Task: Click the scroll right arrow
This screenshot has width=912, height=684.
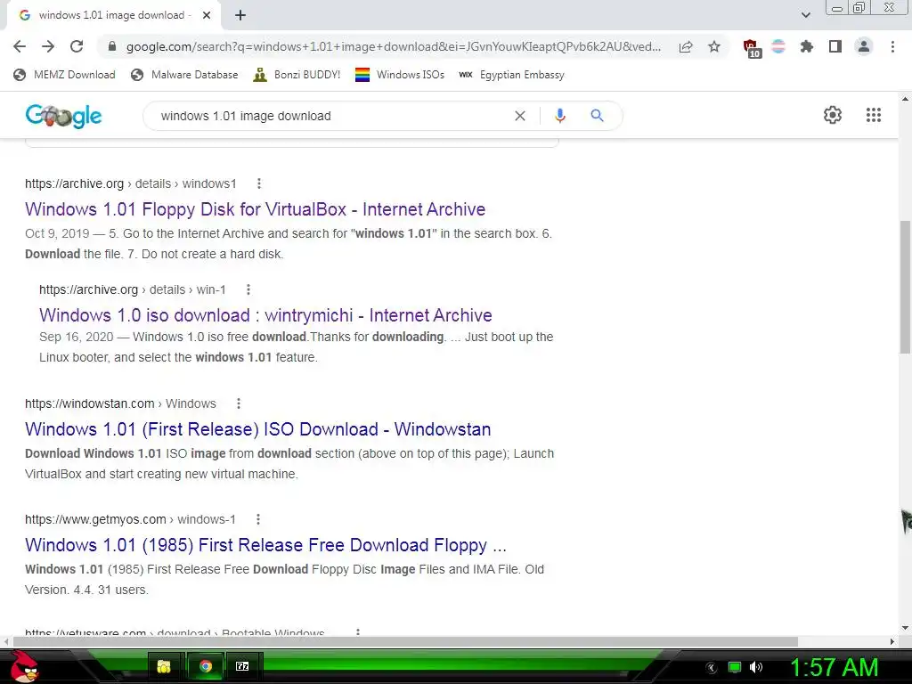Action: tap(892, 641)
